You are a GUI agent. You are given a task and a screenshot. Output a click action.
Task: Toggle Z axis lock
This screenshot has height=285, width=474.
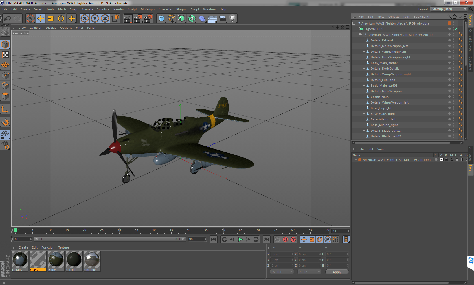point(105,19)
